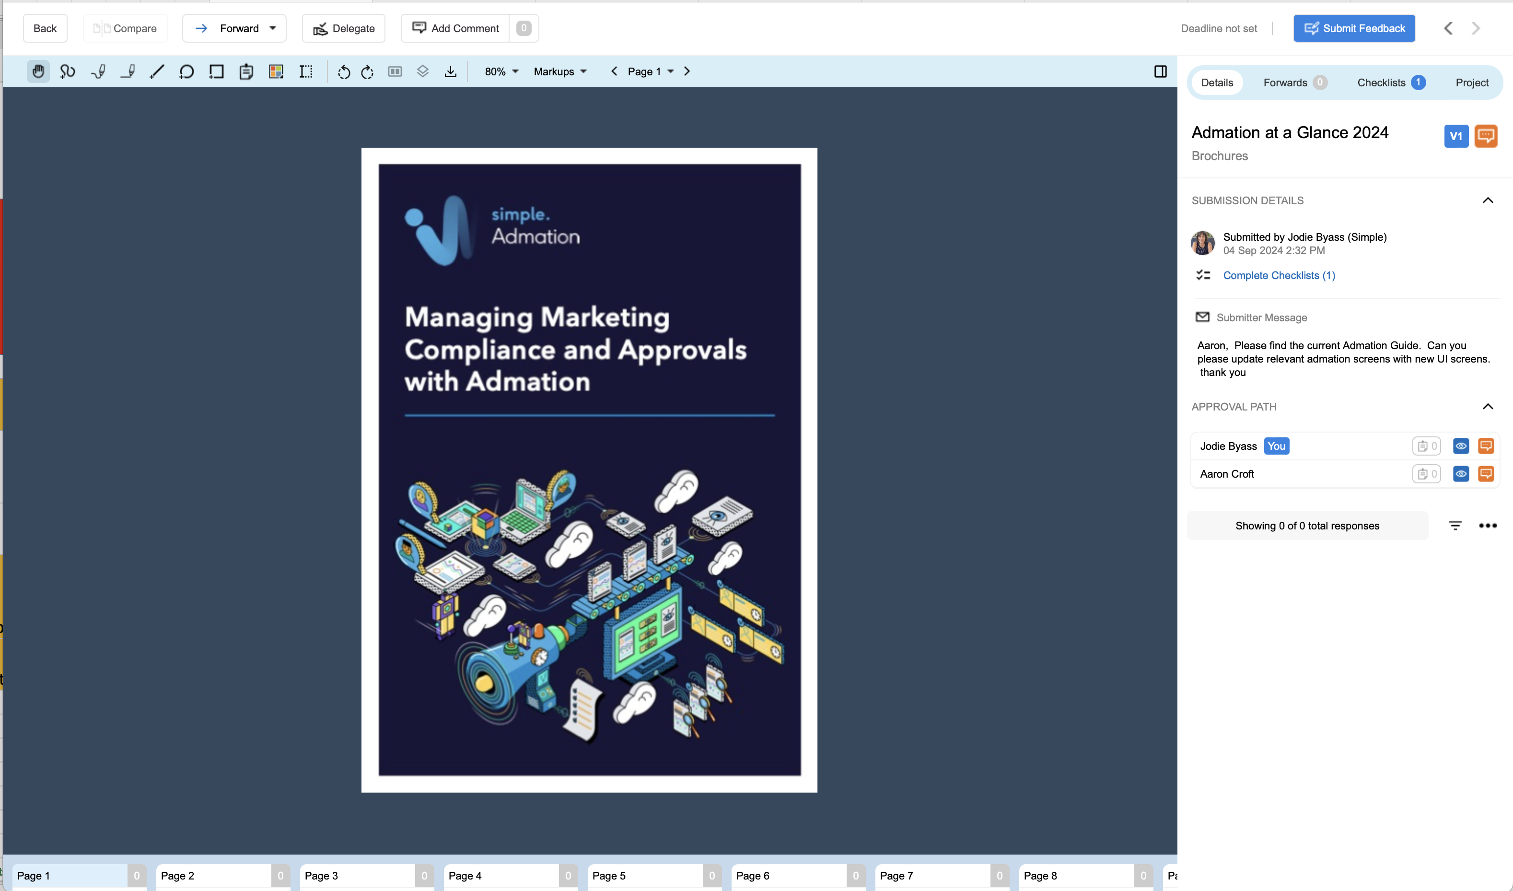Collapse the Approval Path section
Image resolution: width=1513 pixels, height=891 pixels.
click(x=1488, y=407)
